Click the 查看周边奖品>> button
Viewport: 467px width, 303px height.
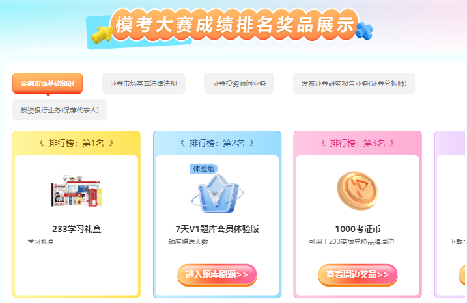358,275
